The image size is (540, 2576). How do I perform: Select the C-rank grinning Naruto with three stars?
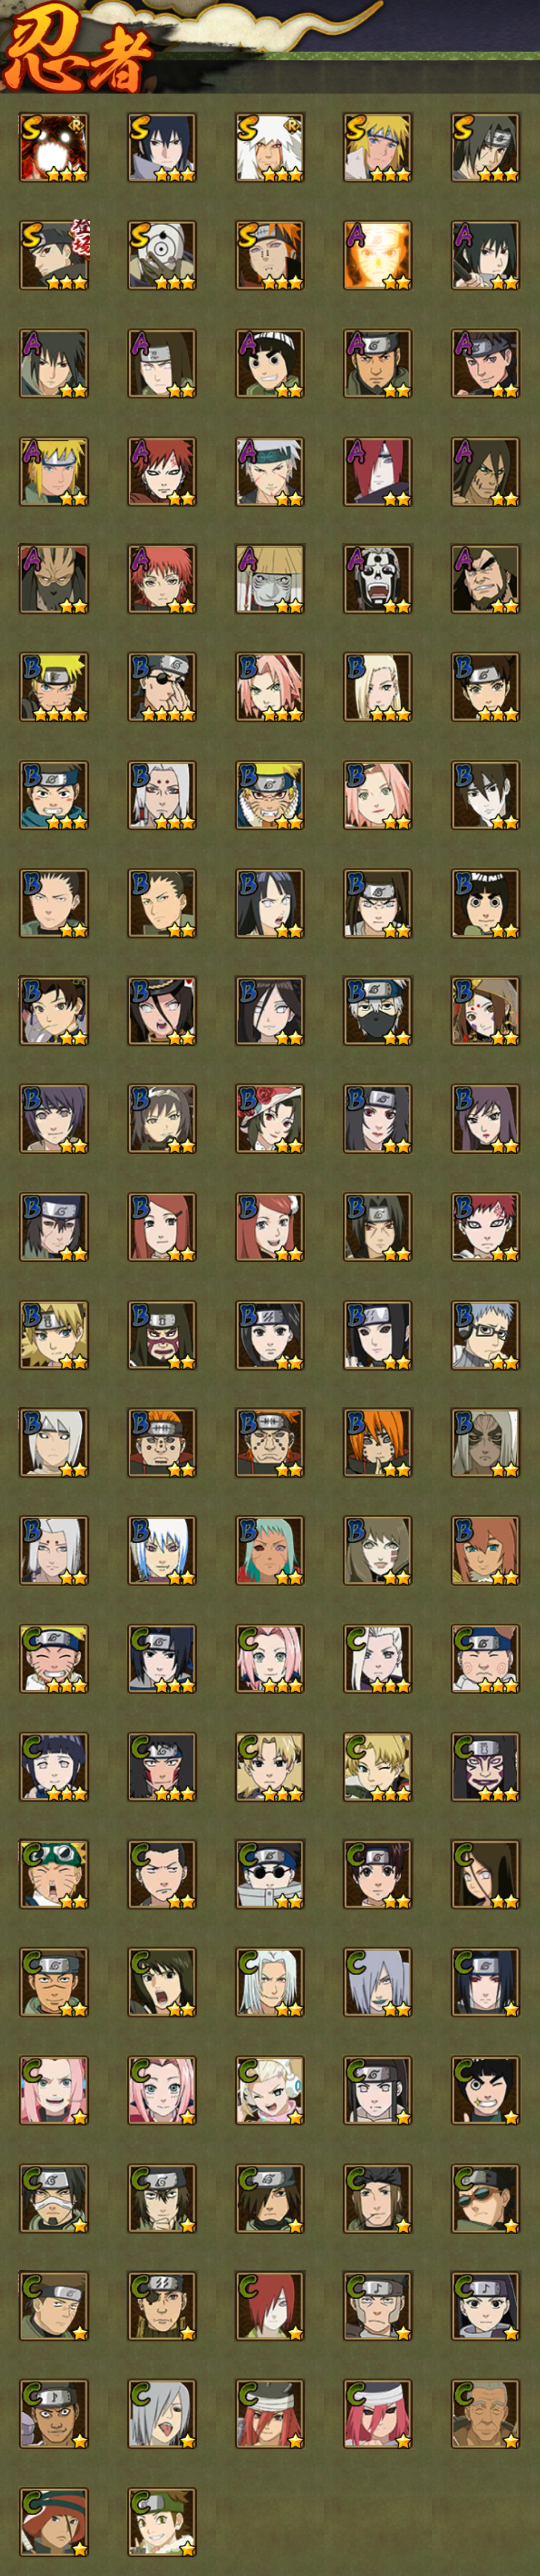tap(54, 1659)
